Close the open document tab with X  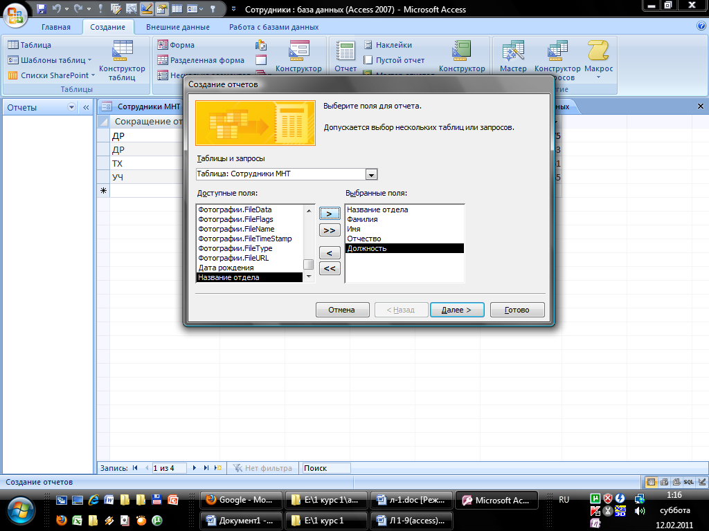(x=701, y=106)
